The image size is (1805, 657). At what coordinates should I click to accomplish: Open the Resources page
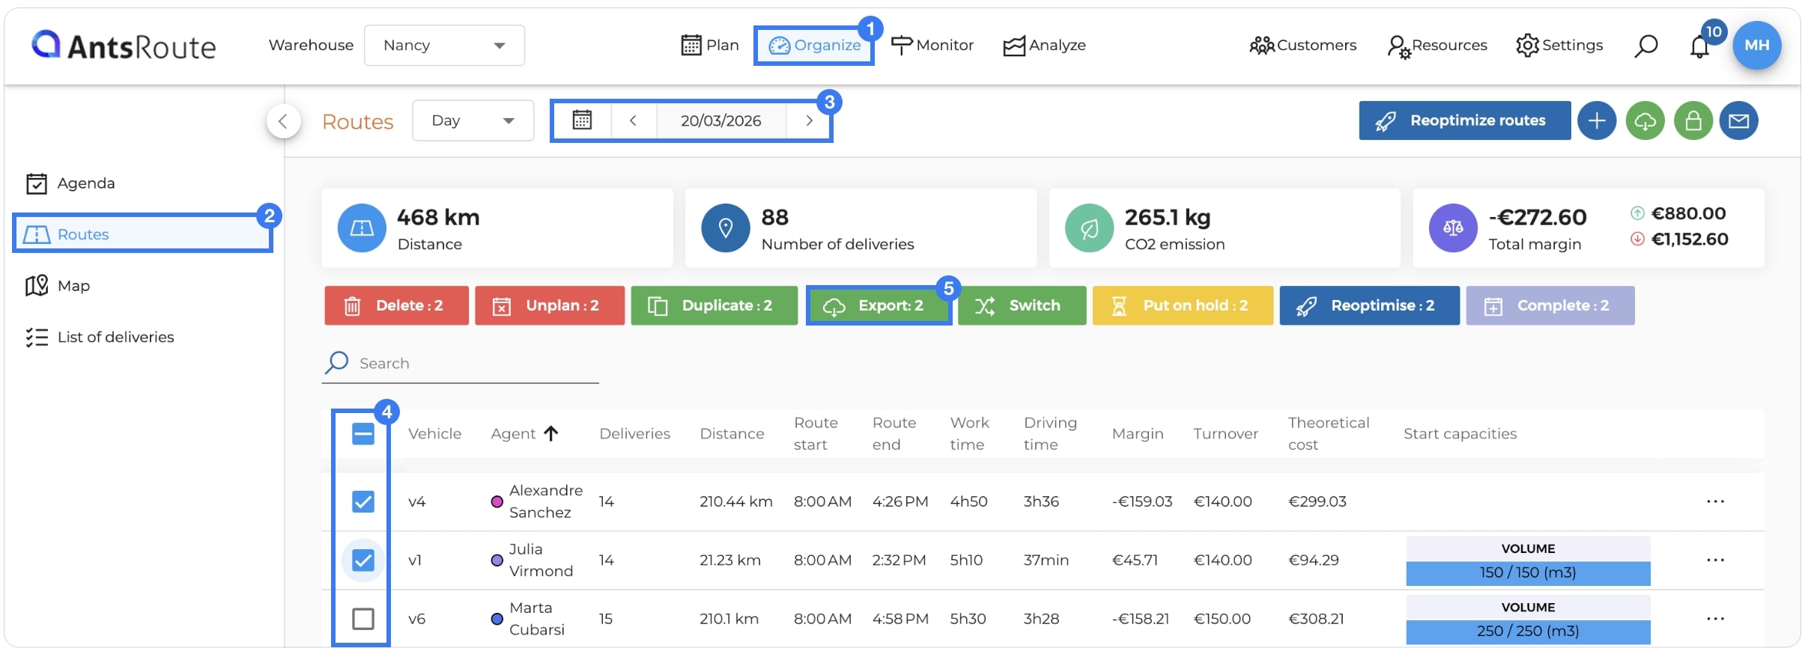click(1437, 46)
